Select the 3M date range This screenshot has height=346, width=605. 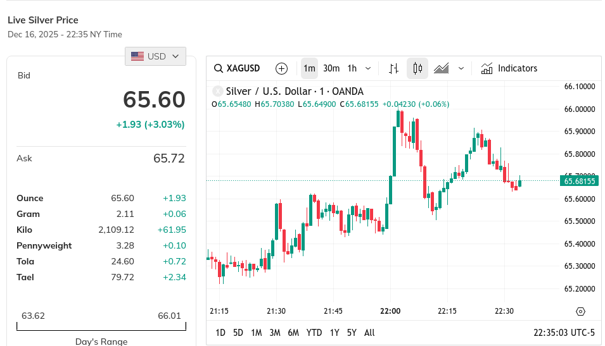275,333
